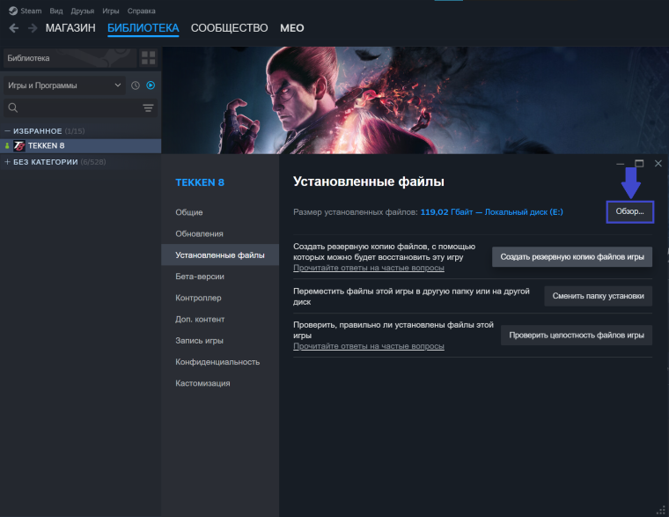669x517 pixels.
Task: Click the 119,02 Гбайт local disk link
Action: [491, 211]
